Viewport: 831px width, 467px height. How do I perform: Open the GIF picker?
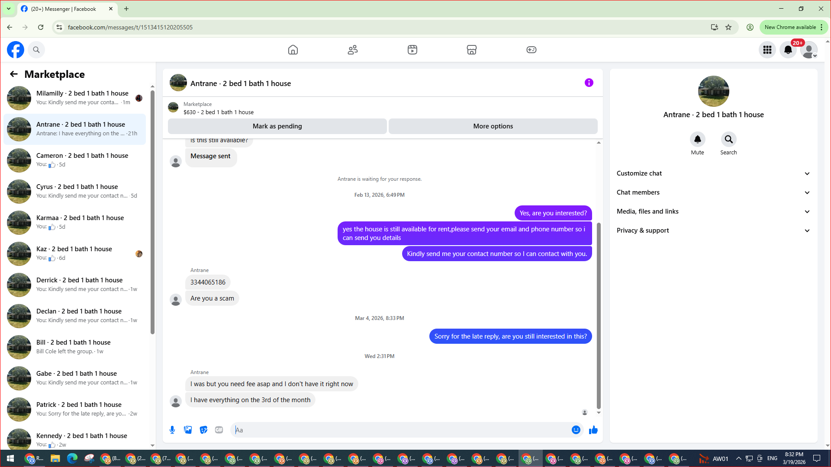point(219,430)
